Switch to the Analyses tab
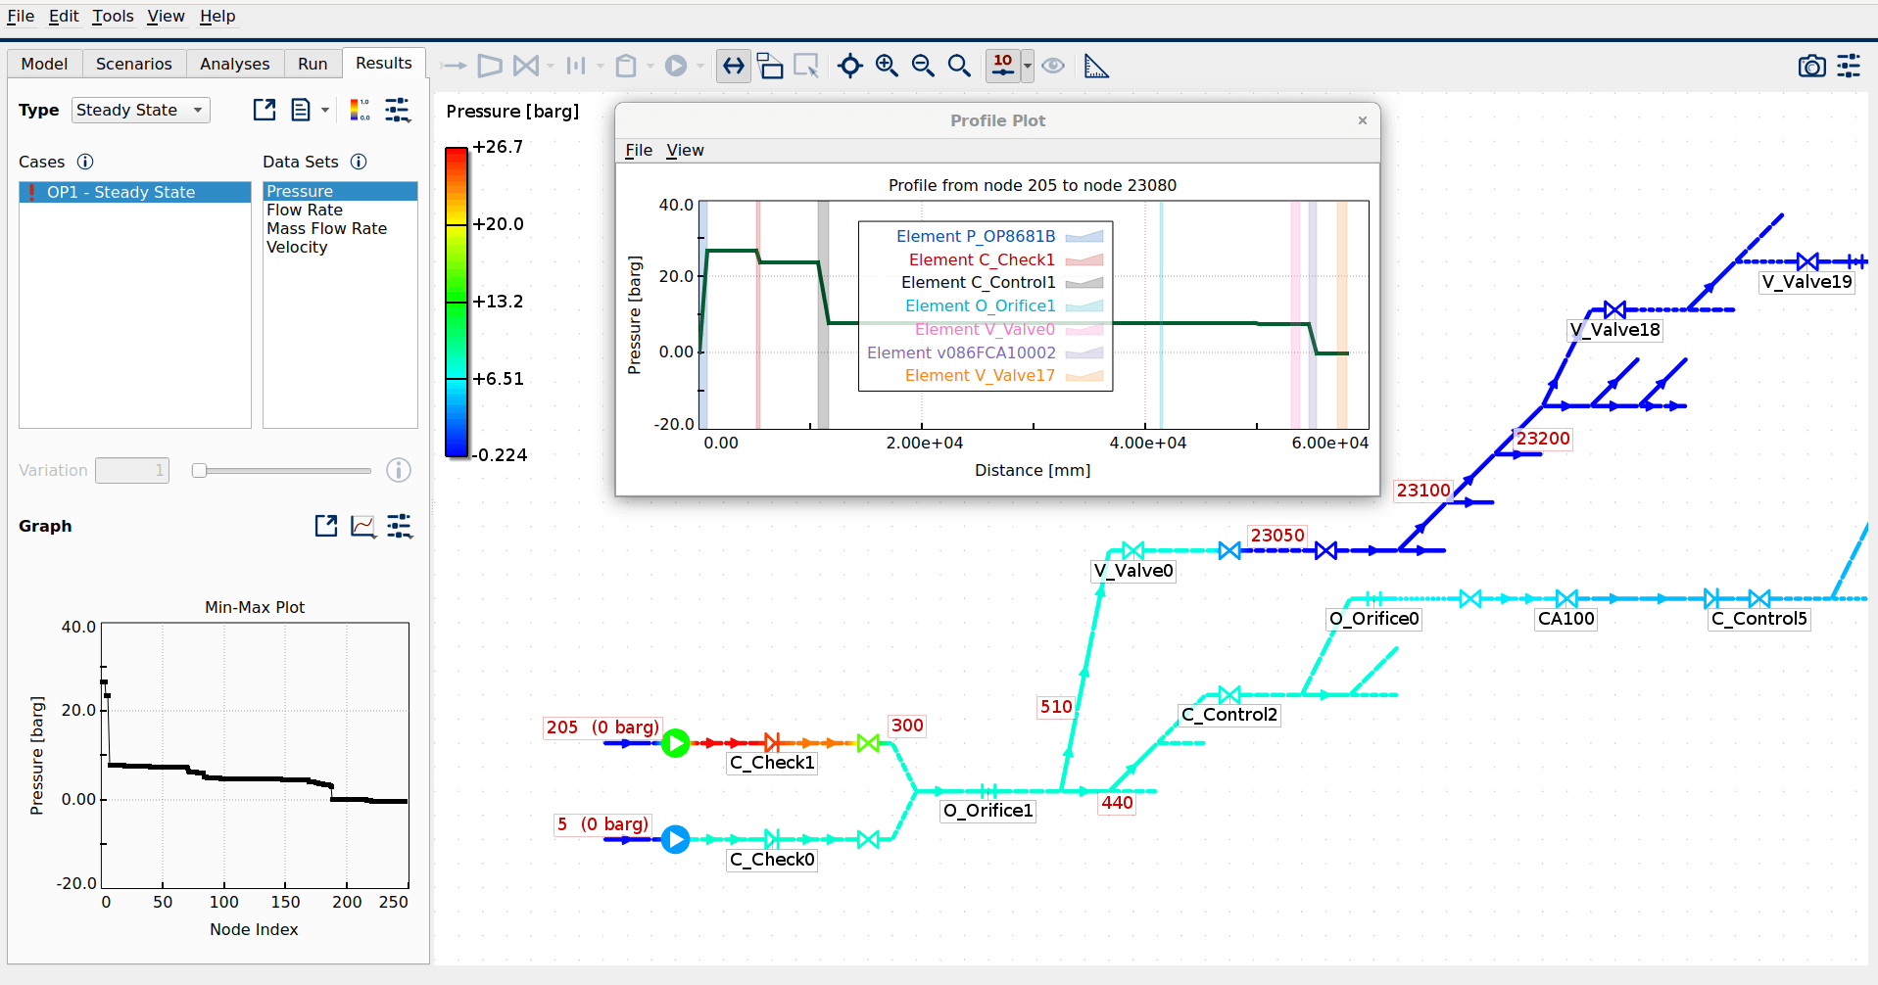This screenshot has width=1878, height=985. pyautogui.click(x=234, y=64)
